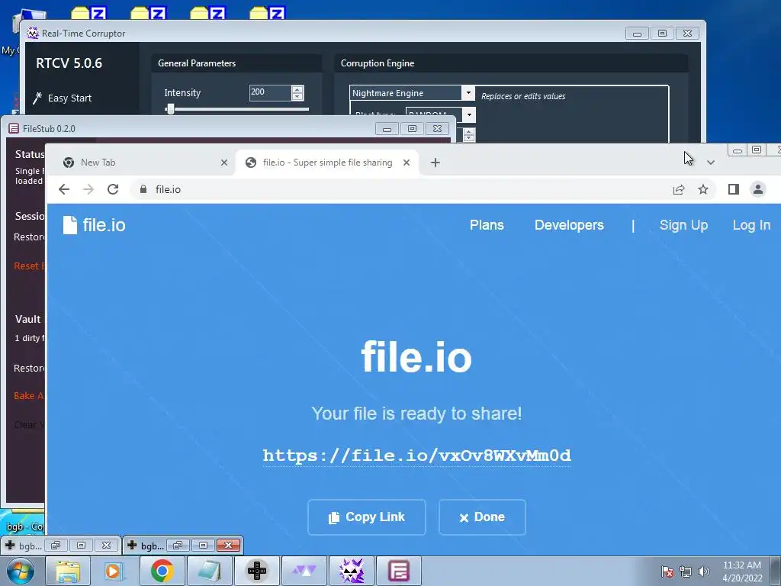Click the bgb emulator d-pad taskbar icon

point(256,571)
